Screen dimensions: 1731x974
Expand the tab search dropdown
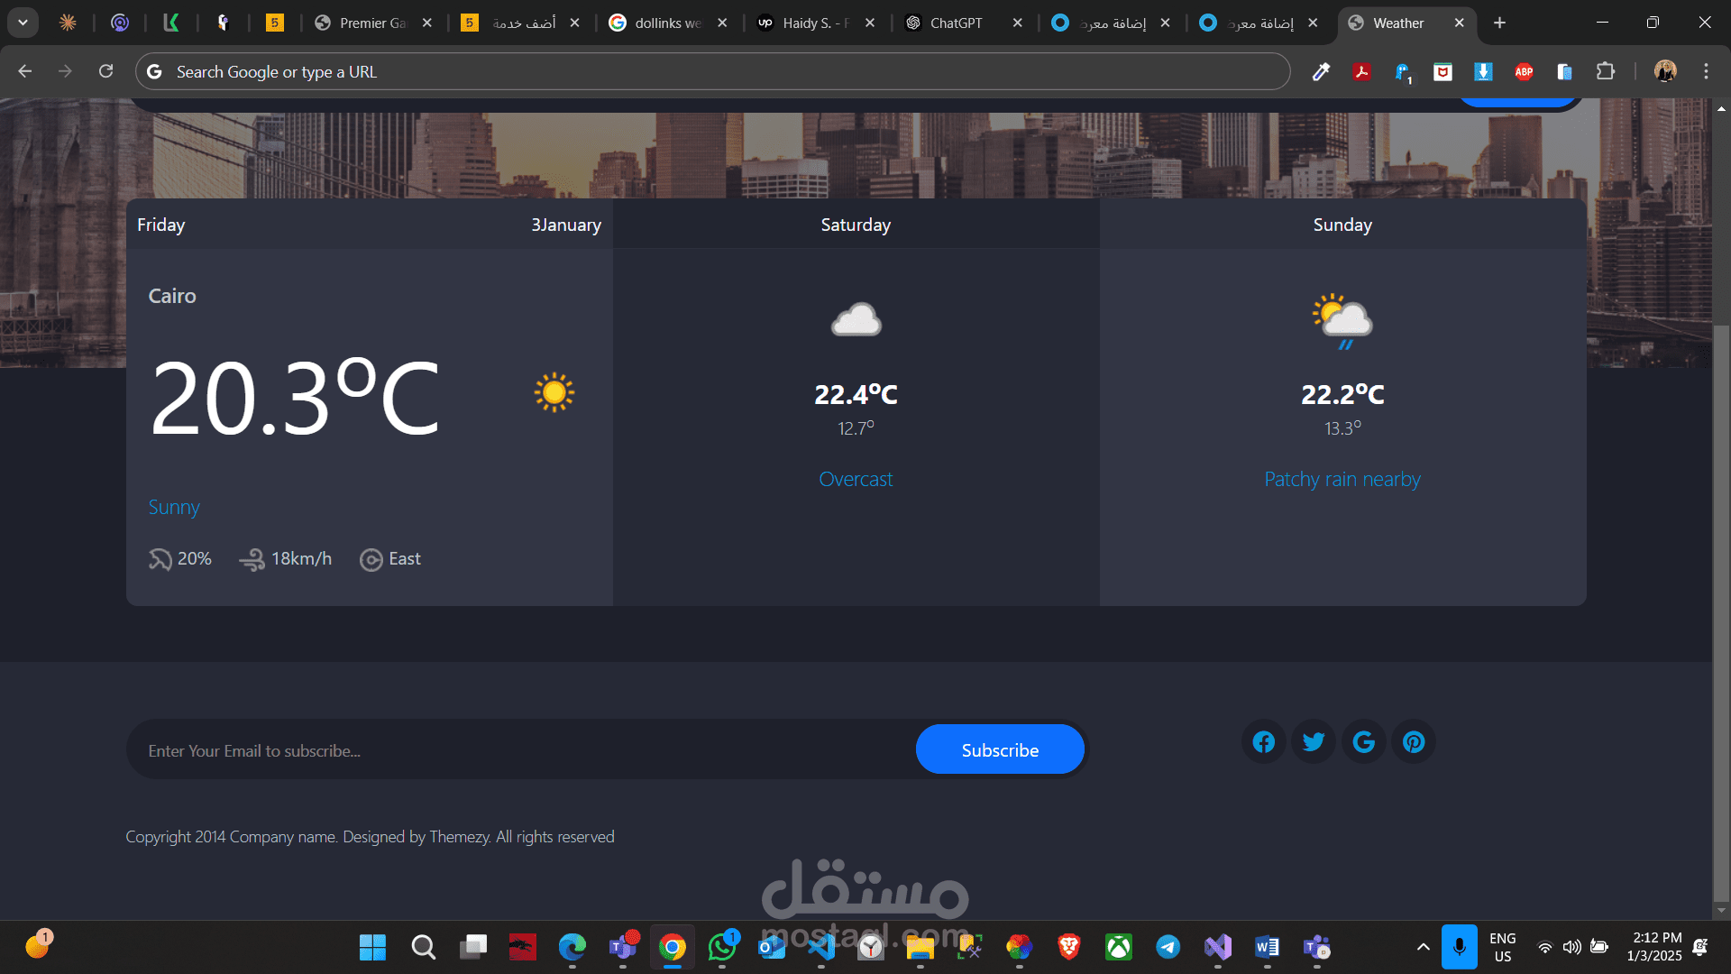23,23
